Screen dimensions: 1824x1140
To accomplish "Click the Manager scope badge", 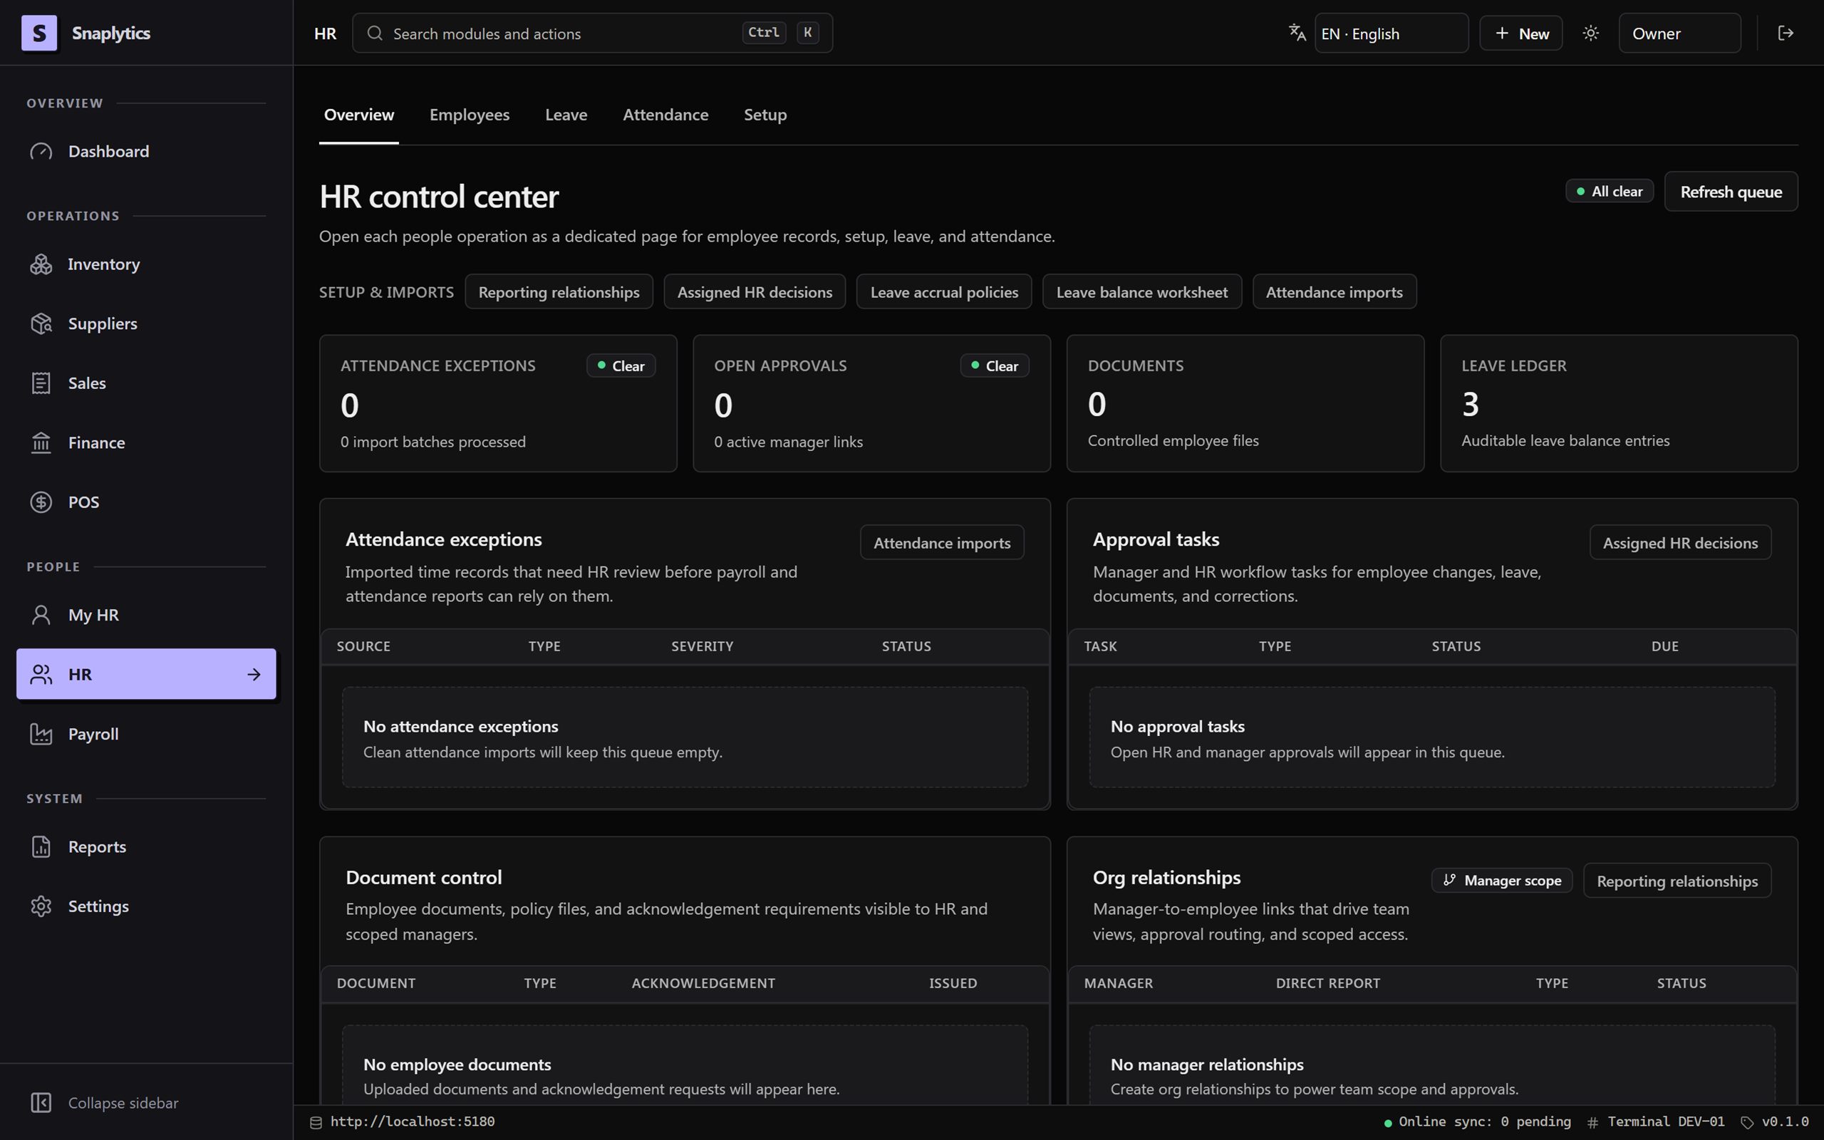I will click(x=1501, y=881).
